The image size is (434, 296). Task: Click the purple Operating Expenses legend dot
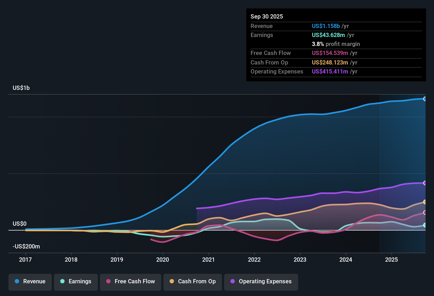coord(232,281)
